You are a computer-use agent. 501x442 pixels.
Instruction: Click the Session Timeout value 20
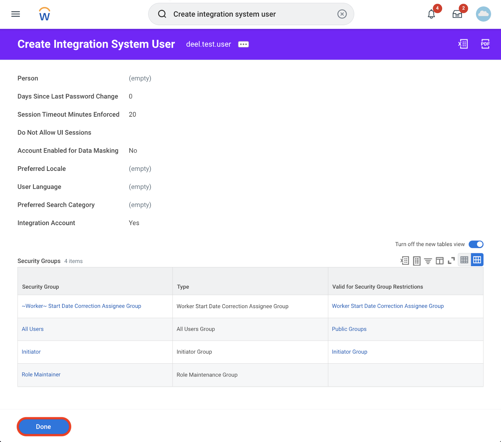click(132, 114)
